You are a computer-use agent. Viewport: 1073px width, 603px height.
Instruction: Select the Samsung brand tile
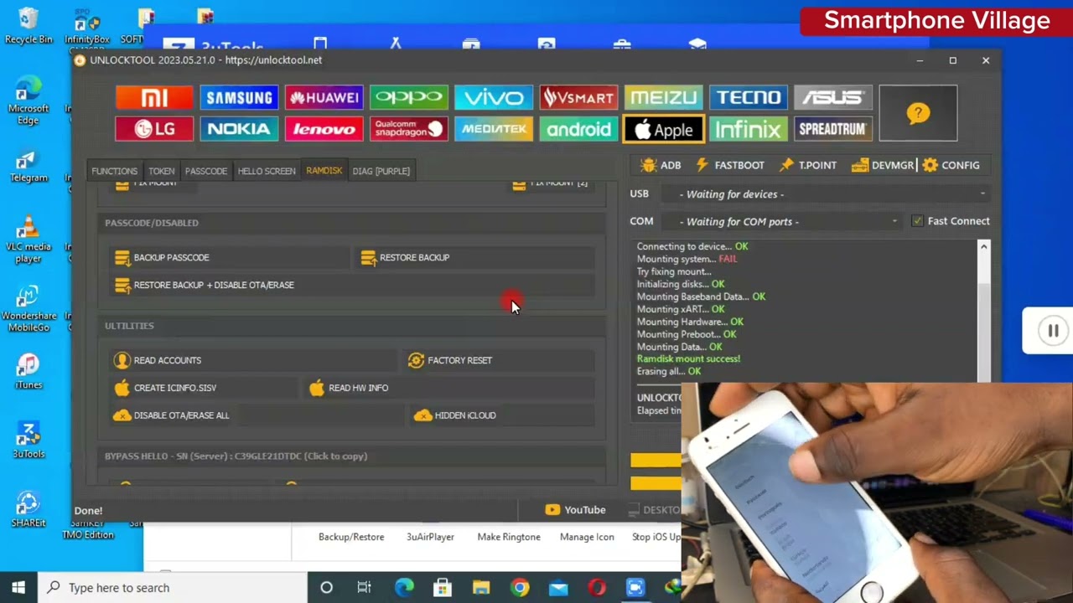pyautogui.click(x=239, y=98)
